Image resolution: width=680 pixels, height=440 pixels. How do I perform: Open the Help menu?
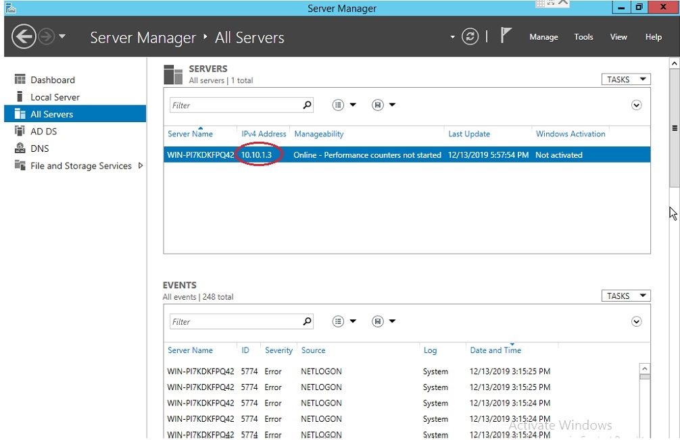tap(653, 37)
